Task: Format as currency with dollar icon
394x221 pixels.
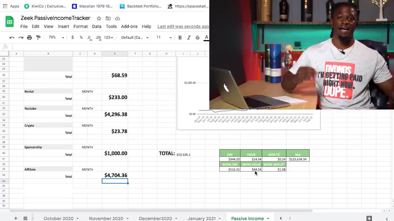Action: point(72,37)
